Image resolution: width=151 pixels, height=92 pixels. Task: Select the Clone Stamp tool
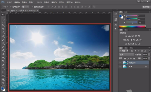click(3, 43)
